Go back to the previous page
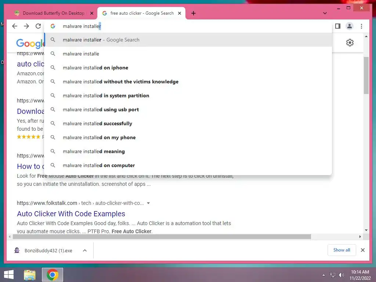This screenshot has width=376, height=282. click(x=15, y=26)
